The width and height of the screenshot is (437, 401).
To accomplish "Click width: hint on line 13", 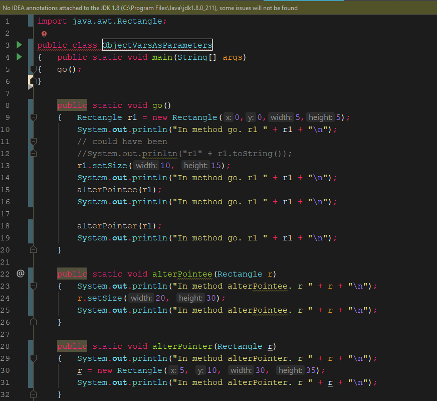I will [x=146, y=166].
